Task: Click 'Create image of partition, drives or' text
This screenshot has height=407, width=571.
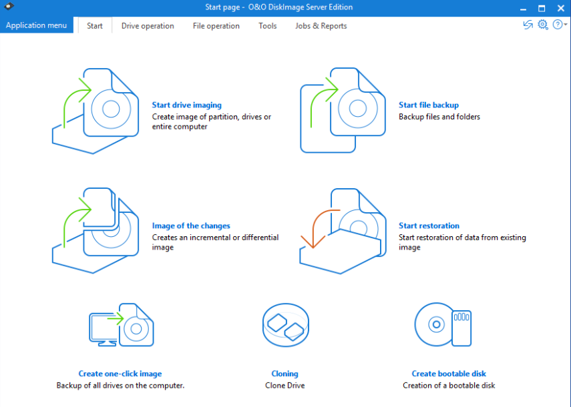Action: [x=212, y=117]
